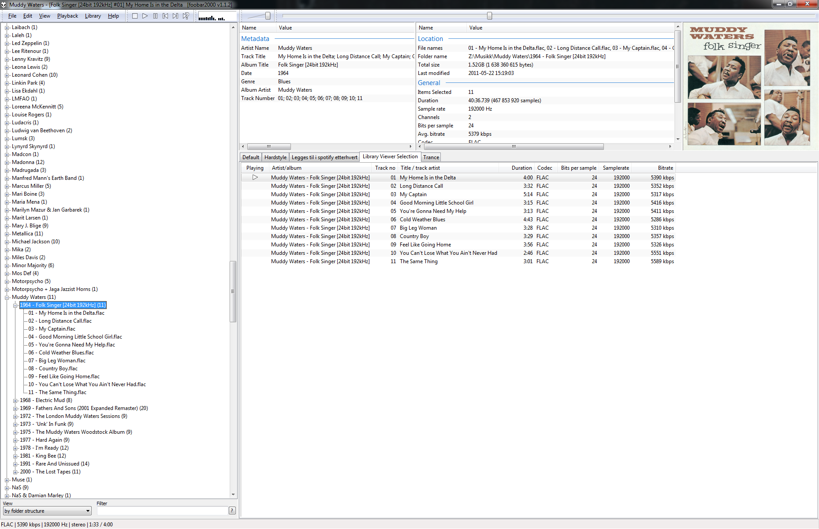
Task: Switch to the Trance playlist tab
Action: click(431, 157)
